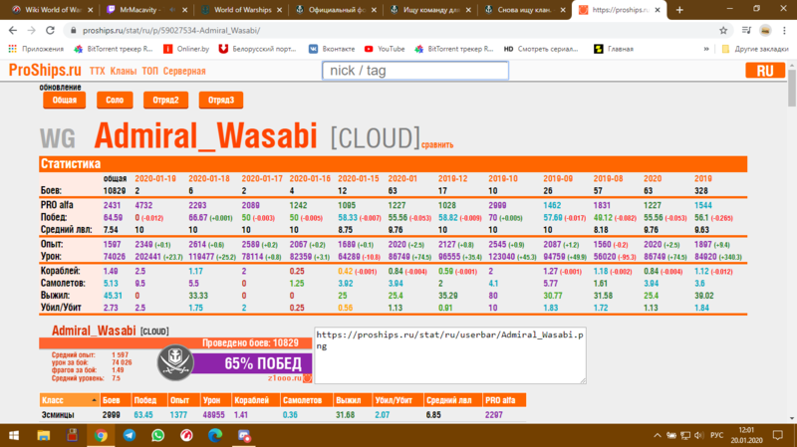The image size is (797, 447).
Task: Open Microsoft Edge from the taskbar
Action: [x=215, y=435]
